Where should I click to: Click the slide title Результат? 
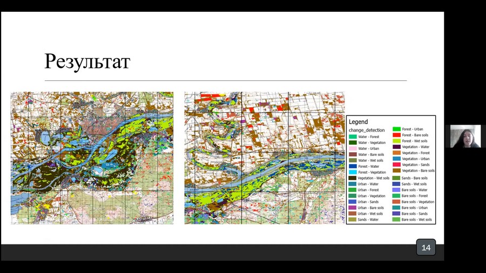click(x=87, y=62)
